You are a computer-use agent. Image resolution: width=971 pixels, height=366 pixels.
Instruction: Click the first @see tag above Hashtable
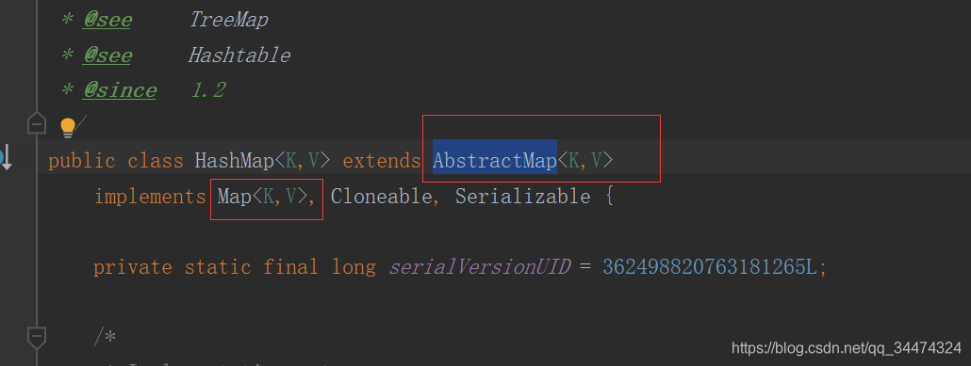[x=107, y=20]
